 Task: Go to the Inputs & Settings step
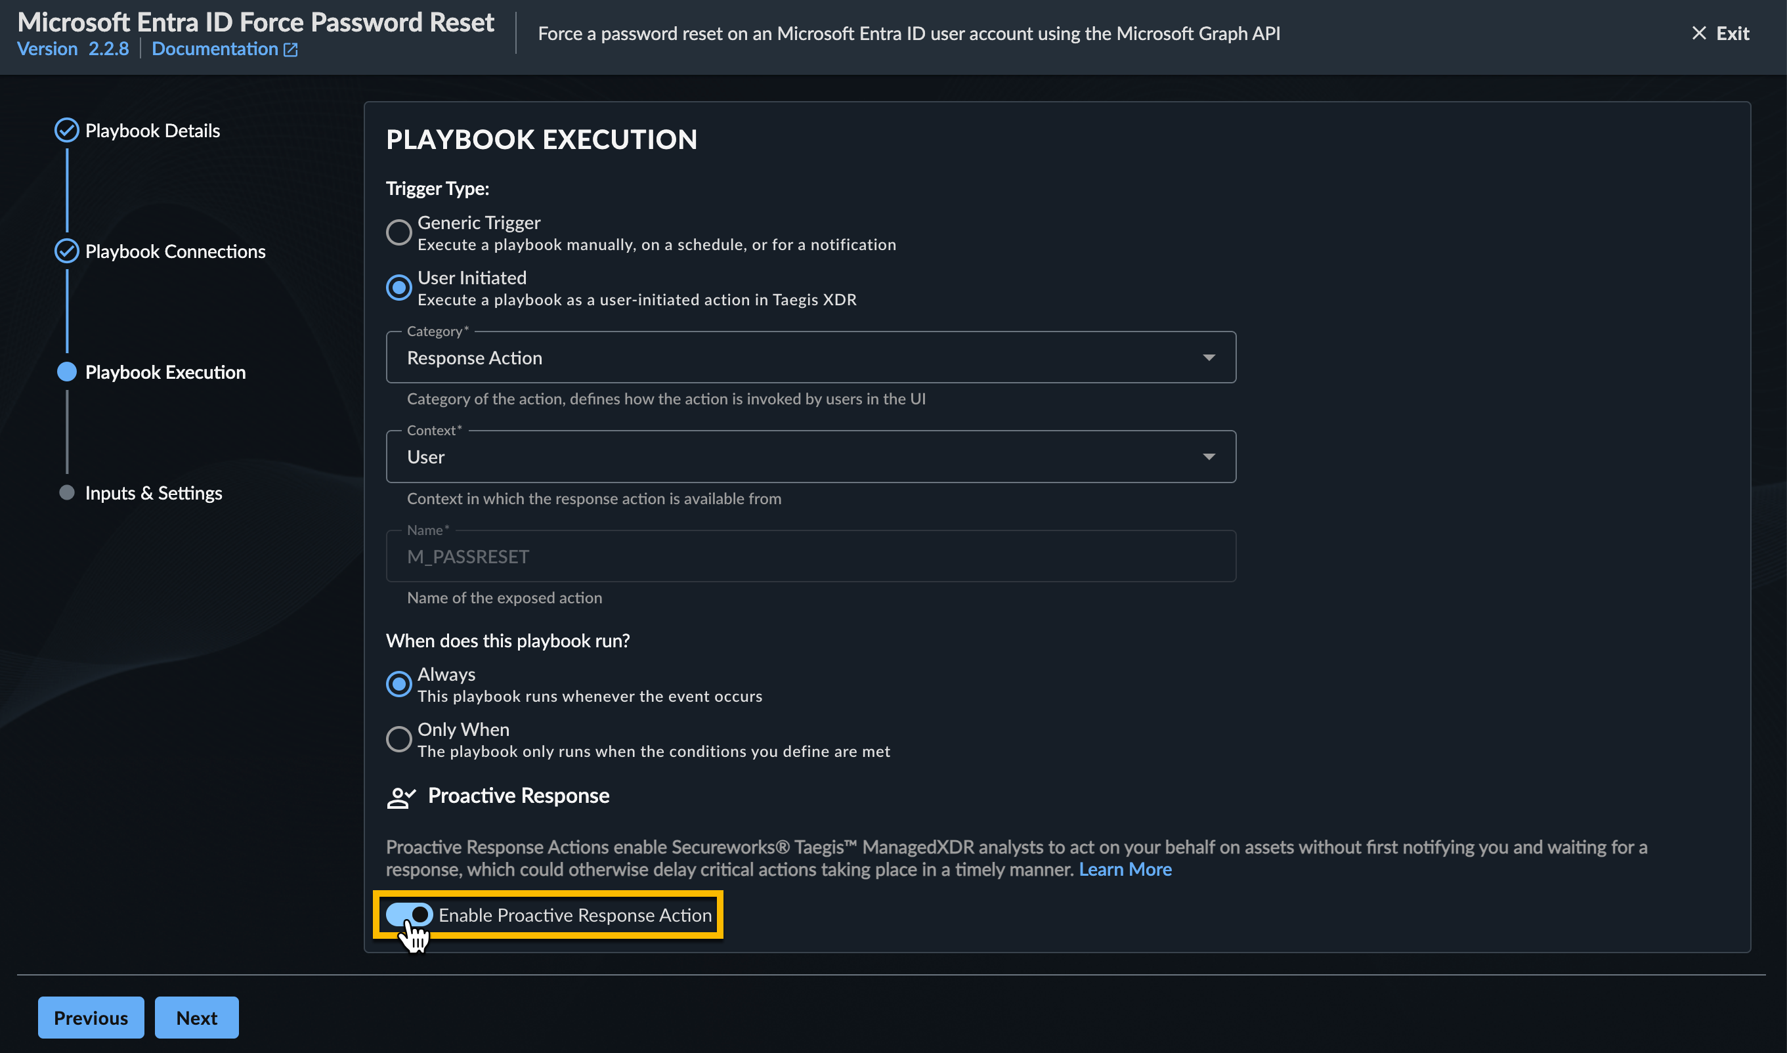[153, 493]
